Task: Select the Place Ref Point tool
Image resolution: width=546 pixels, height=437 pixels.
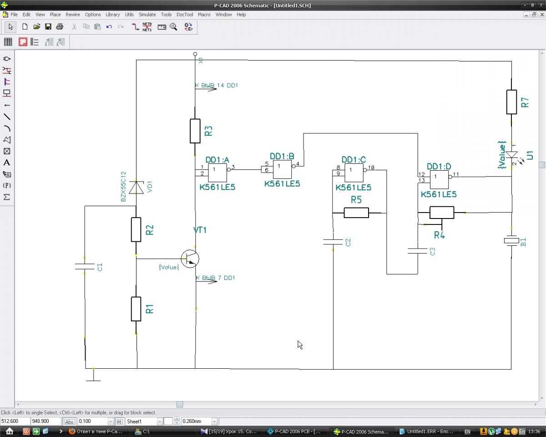Action: click(7, 151)
